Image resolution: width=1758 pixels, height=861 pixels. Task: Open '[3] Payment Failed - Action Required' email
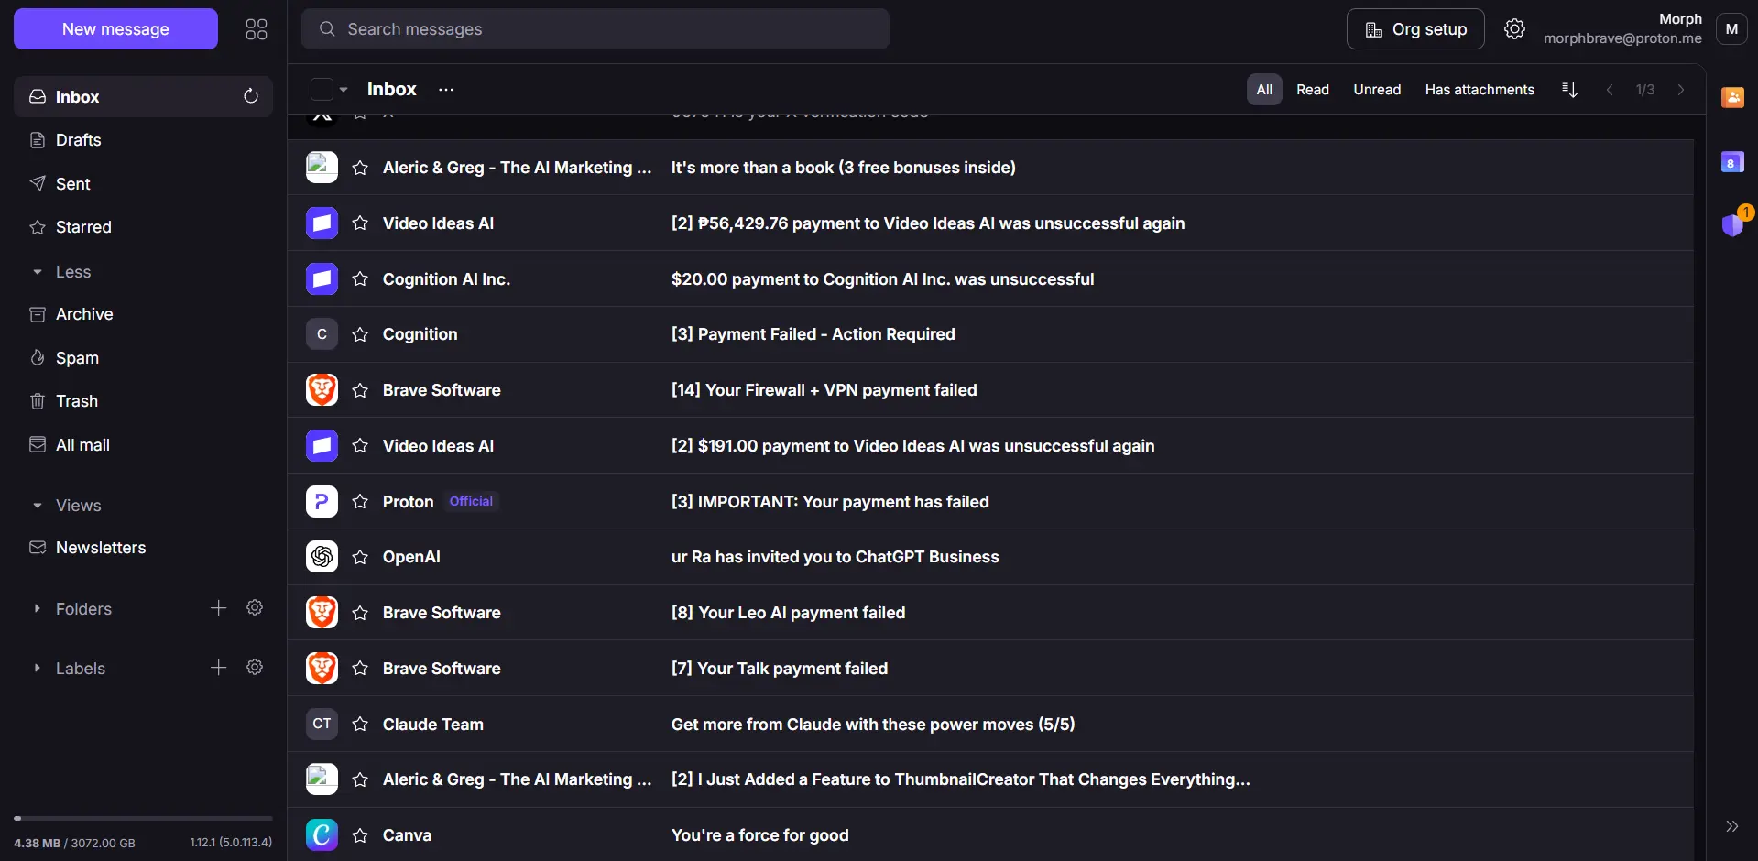click(x=990, y=334)
